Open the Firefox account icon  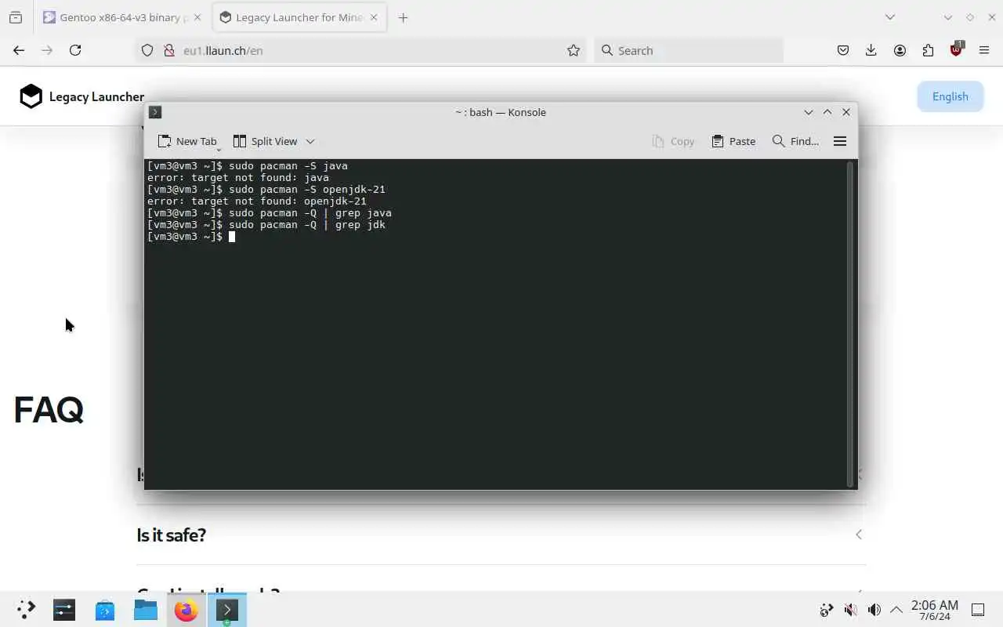pyautogui.click(x=900, y=50)
